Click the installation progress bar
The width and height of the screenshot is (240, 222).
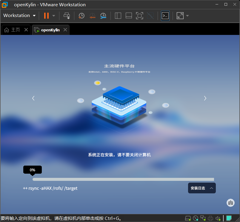pos(123,179)
